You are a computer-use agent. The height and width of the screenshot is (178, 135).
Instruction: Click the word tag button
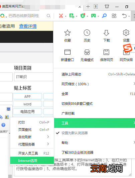tap(27, 104)
